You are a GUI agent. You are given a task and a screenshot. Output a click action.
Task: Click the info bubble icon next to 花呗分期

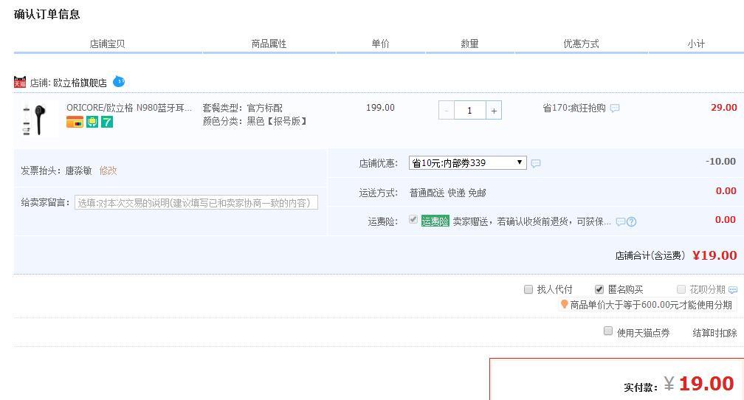click(x=733, y=289)
